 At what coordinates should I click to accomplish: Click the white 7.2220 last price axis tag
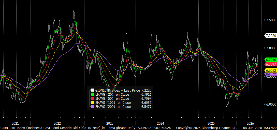tap(270, 36)
